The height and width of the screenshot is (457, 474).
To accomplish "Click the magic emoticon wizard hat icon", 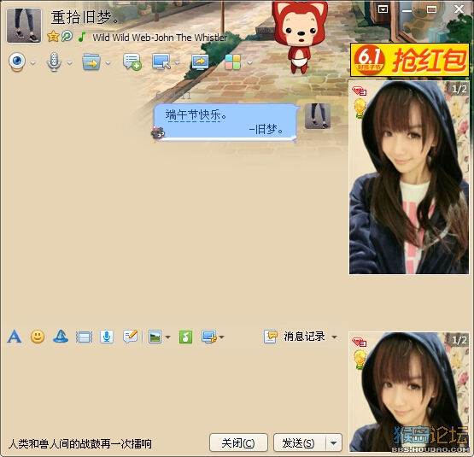I will 61,337.
